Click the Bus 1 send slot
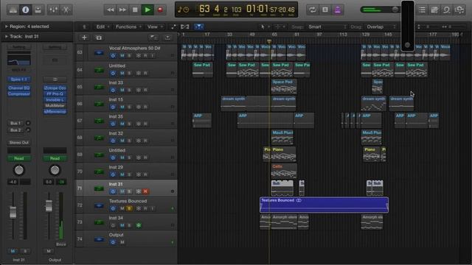 [x=15, y=123]
